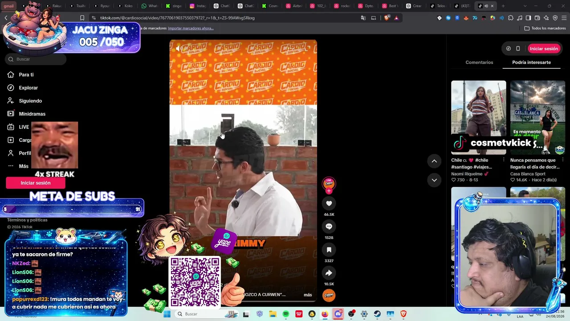Open Steam from the taskbar

(x=377, y=314)
